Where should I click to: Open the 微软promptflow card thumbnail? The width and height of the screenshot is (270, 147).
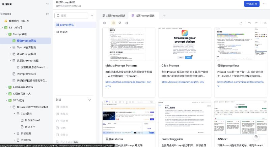(241, 45)
